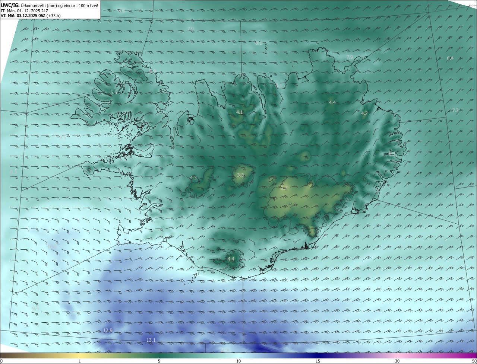Click the 6.4 value over the northeast sea

[450, 58]
